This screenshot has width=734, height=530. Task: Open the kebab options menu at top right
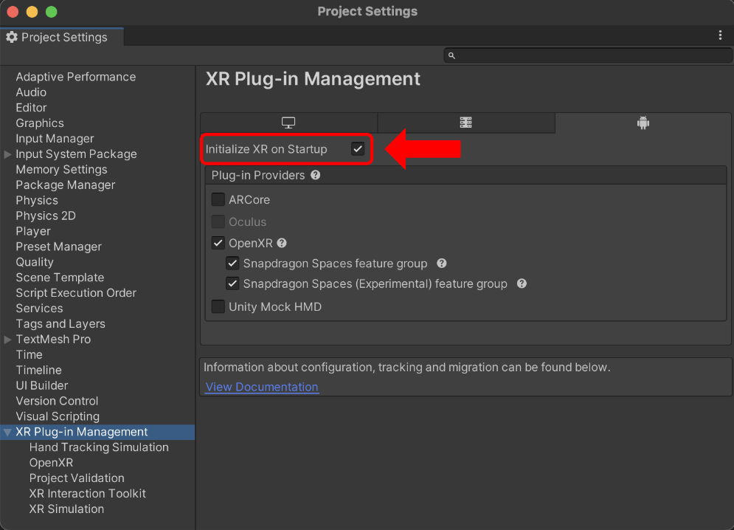click(720, 35)
